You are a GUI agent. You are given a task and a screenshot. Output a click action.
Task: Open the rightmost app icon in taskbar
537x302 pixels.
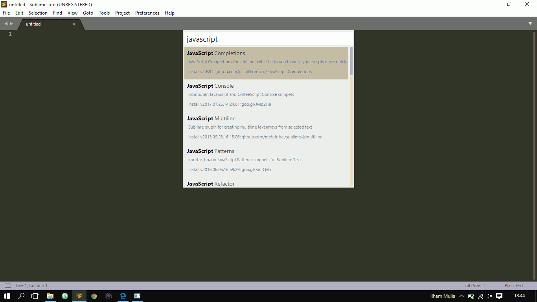(x=137, y=296)
